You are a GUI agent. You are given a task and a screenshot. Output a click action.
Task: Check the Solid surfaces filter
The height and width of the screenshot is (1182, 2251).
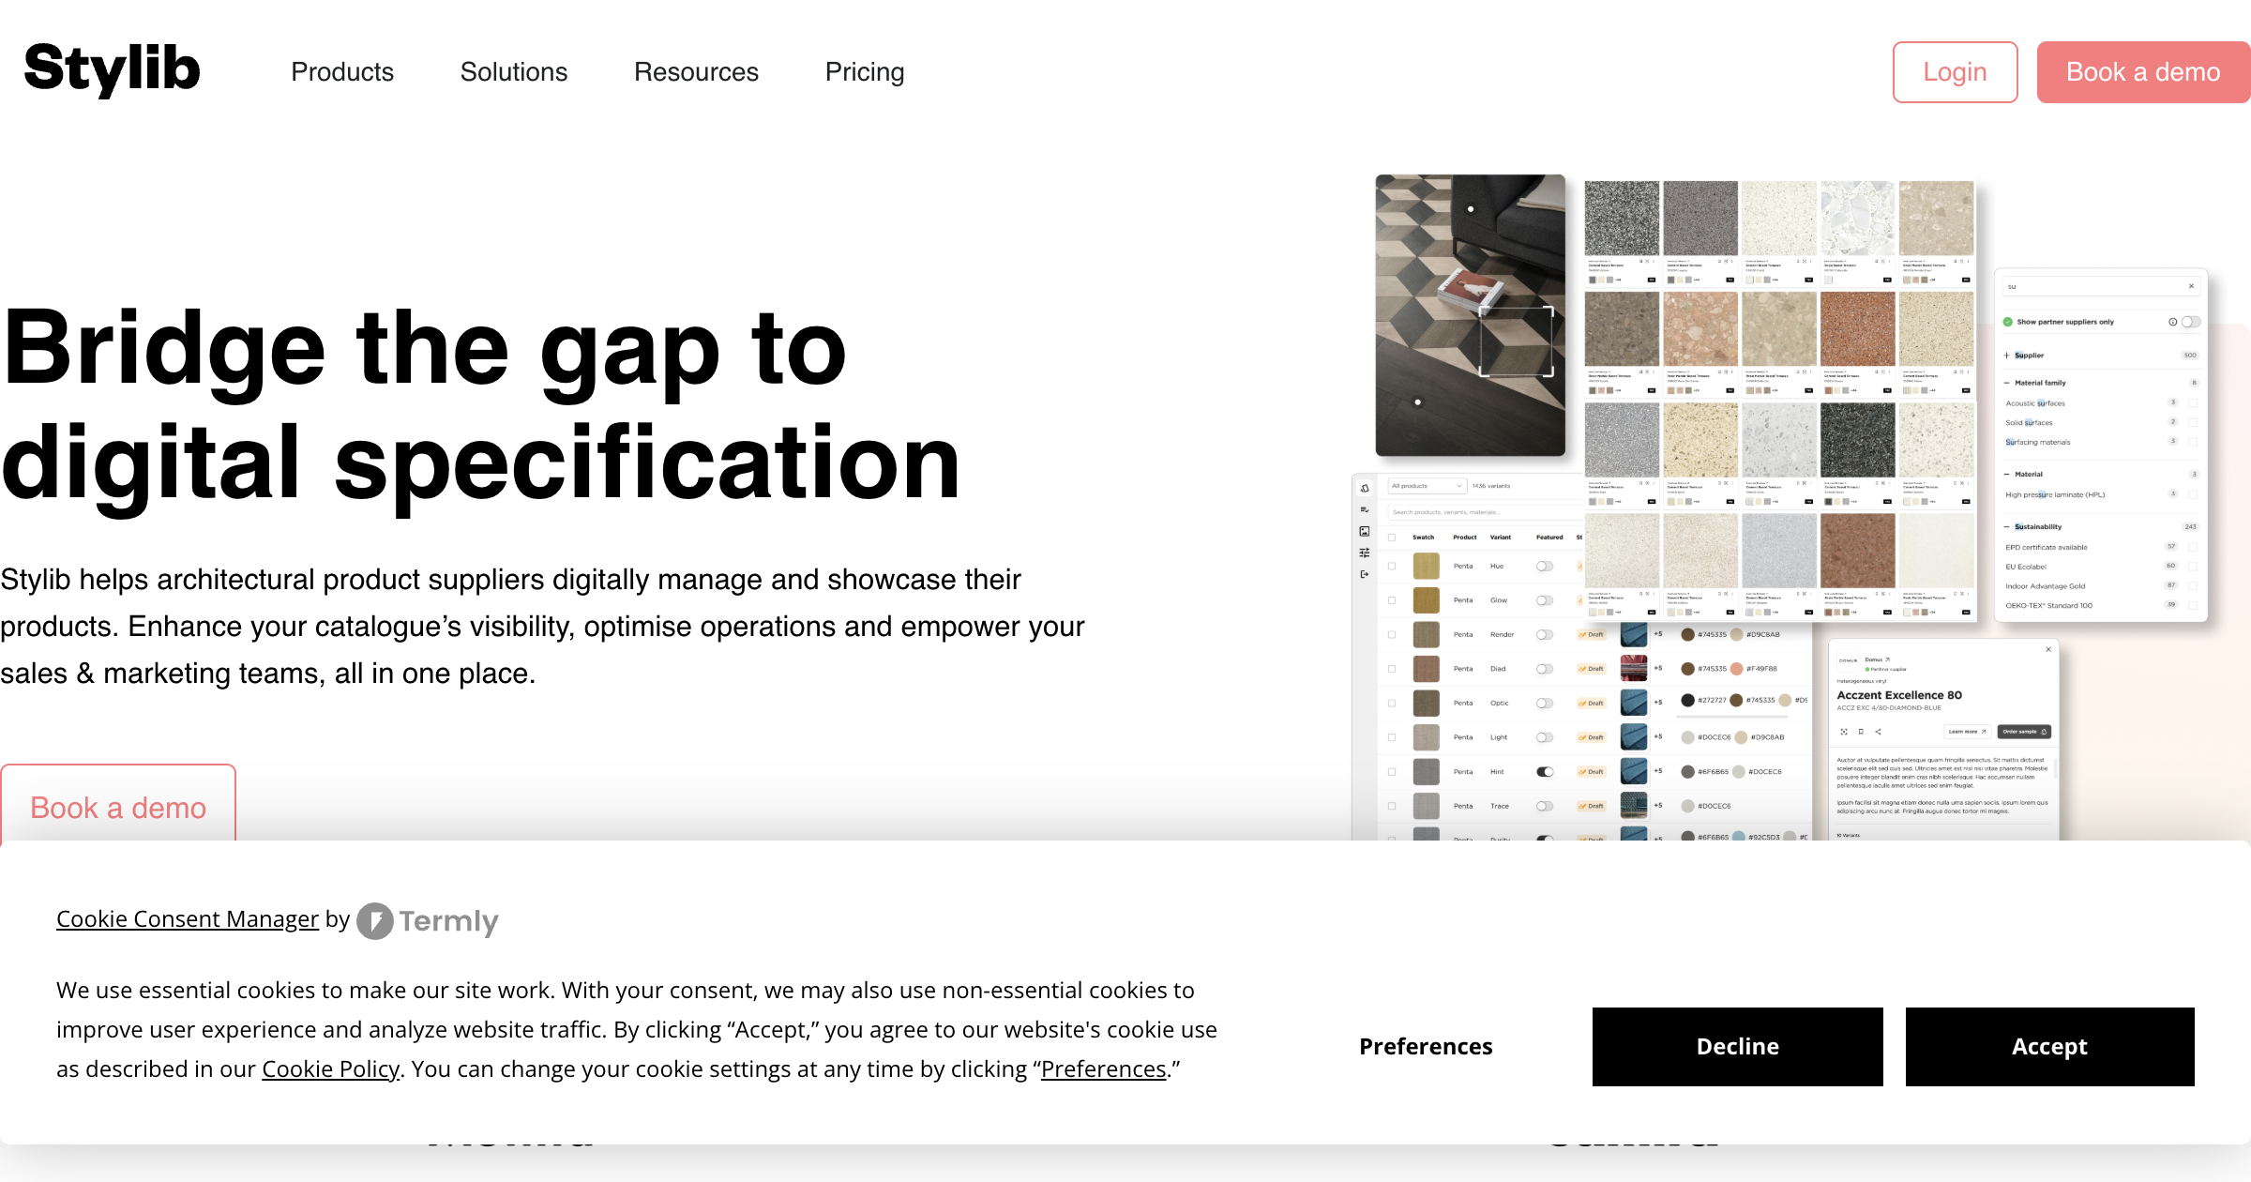(x=2193, y=423)
